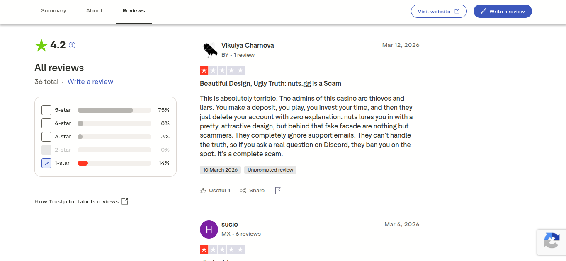
Task: Click Vikulya Charnova's bird avatar
Action: 209,50
